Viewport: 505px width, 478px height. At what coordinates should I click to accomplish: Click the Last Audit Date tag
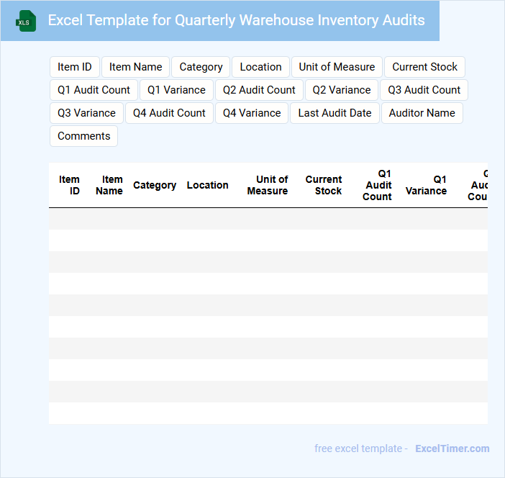[335, 113]
